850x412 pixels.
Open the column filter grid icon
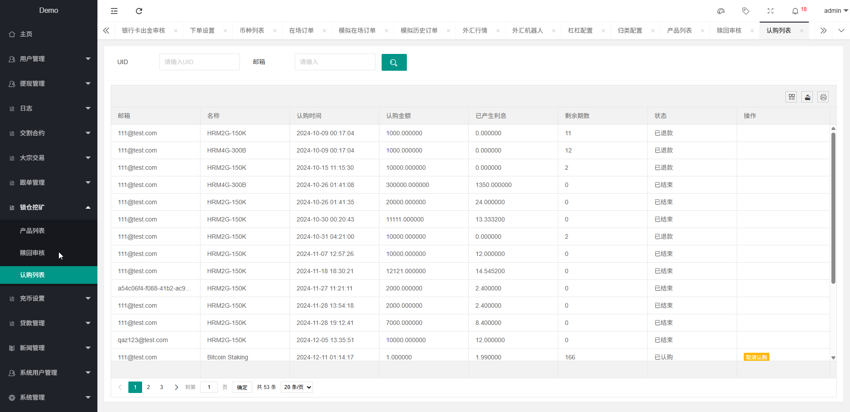792,97
